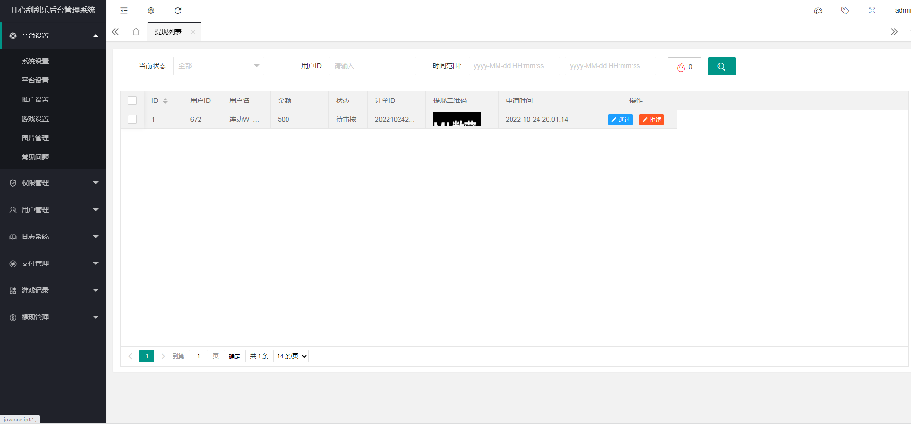Select 系统设置 in the sidebar
The width and height of the screenshot is (911, 425).
(x=35, y=61)
